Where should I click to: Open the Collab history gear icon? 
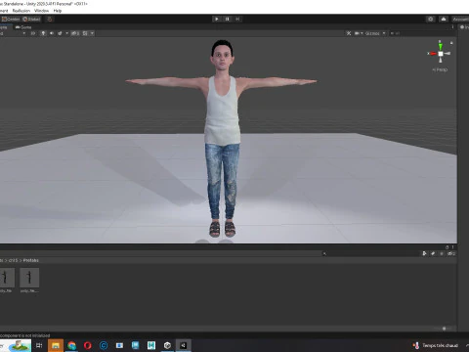431,20
